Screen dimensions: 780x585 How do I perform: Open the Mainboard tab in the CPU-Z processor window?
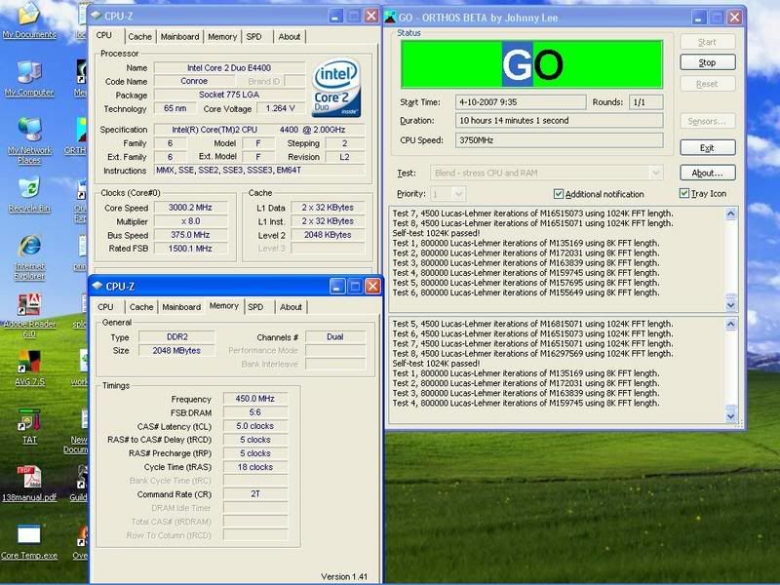(180, 37)
